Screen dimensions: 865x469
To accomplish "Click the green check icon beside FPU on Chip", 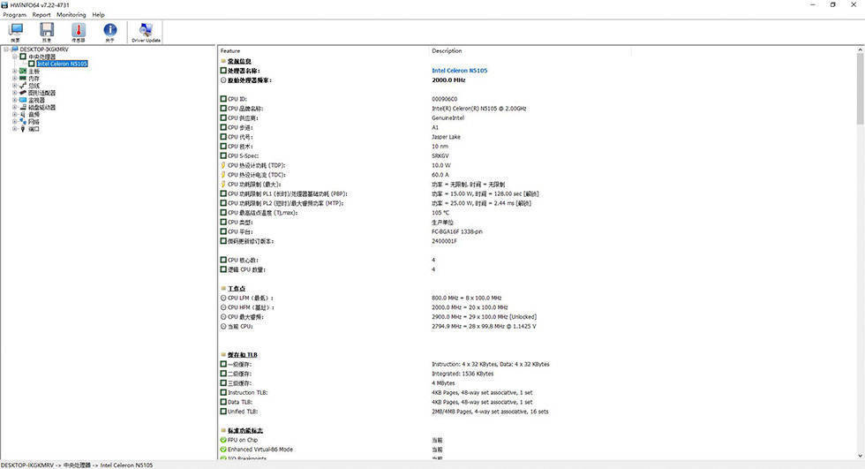I will [x=223, y=440].
